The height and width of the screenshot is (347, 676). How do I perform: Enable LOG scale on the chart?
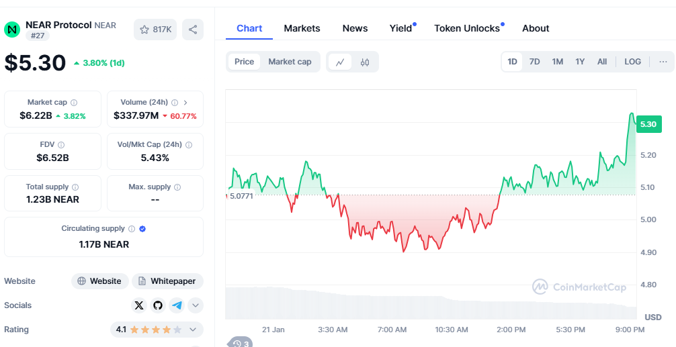[x=632, y=62]
